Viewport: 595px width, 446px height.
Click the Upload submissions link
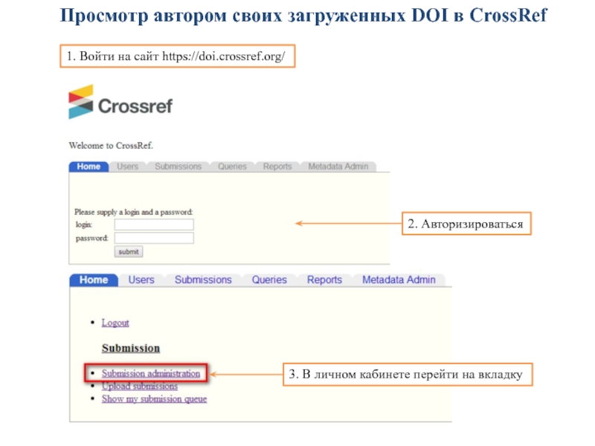point(140,387)
